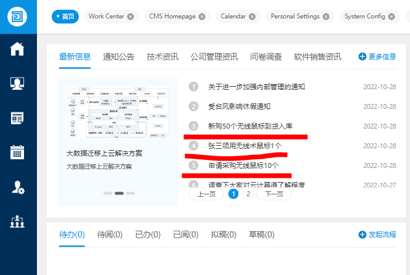Switch to the Personal Settings tab
The width and height of the screenshot is (410, 275).
(x=295, y=17)
